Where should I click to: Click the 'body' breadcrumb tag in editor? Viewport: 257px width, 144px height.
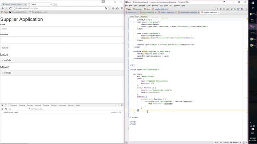[x=137, y=16]
